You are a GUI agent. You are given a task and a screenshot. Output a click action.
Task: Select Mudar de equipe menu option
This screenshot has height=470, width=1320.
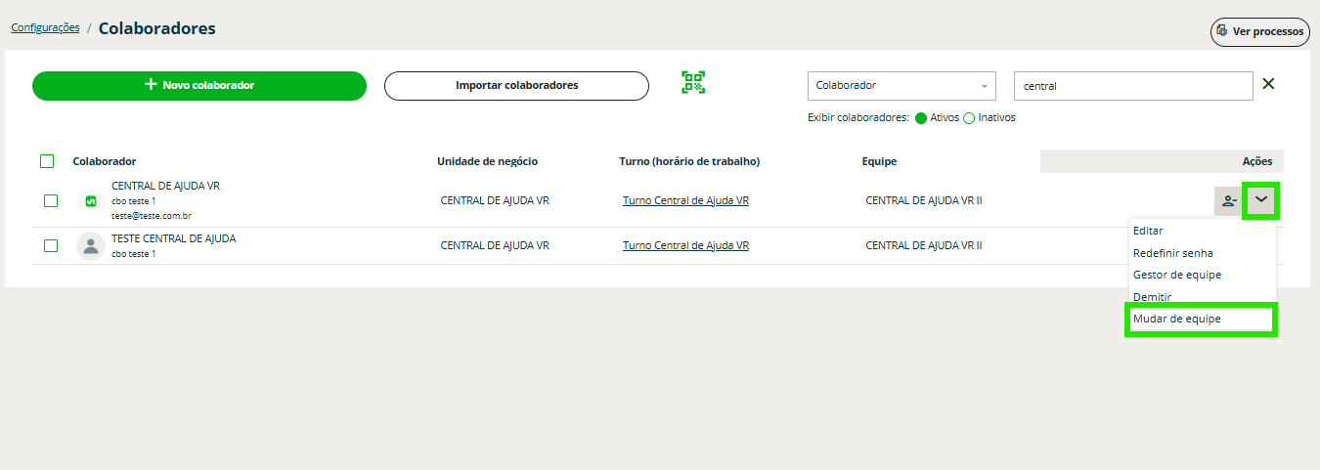click(1176, 319)
